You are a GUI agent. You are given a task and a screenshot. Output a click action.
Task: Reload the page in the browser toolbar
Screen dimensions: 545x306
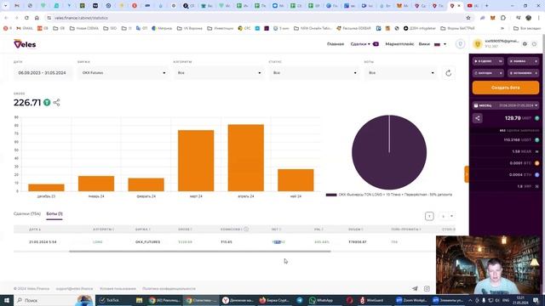tap(26, 18)
